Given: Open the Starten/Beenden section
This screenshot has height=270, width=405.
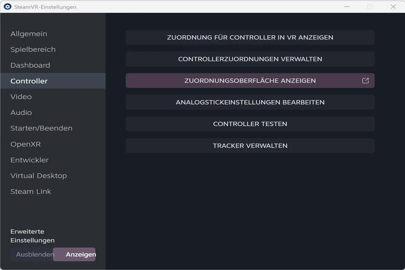Looking at the screenshot, I should coord(53,128).
